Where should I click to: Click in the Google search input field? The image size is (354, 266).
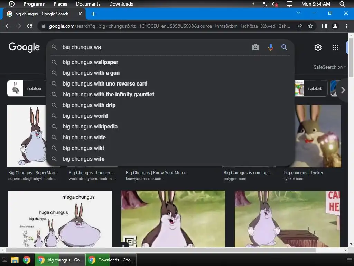(x=155, y=47)
